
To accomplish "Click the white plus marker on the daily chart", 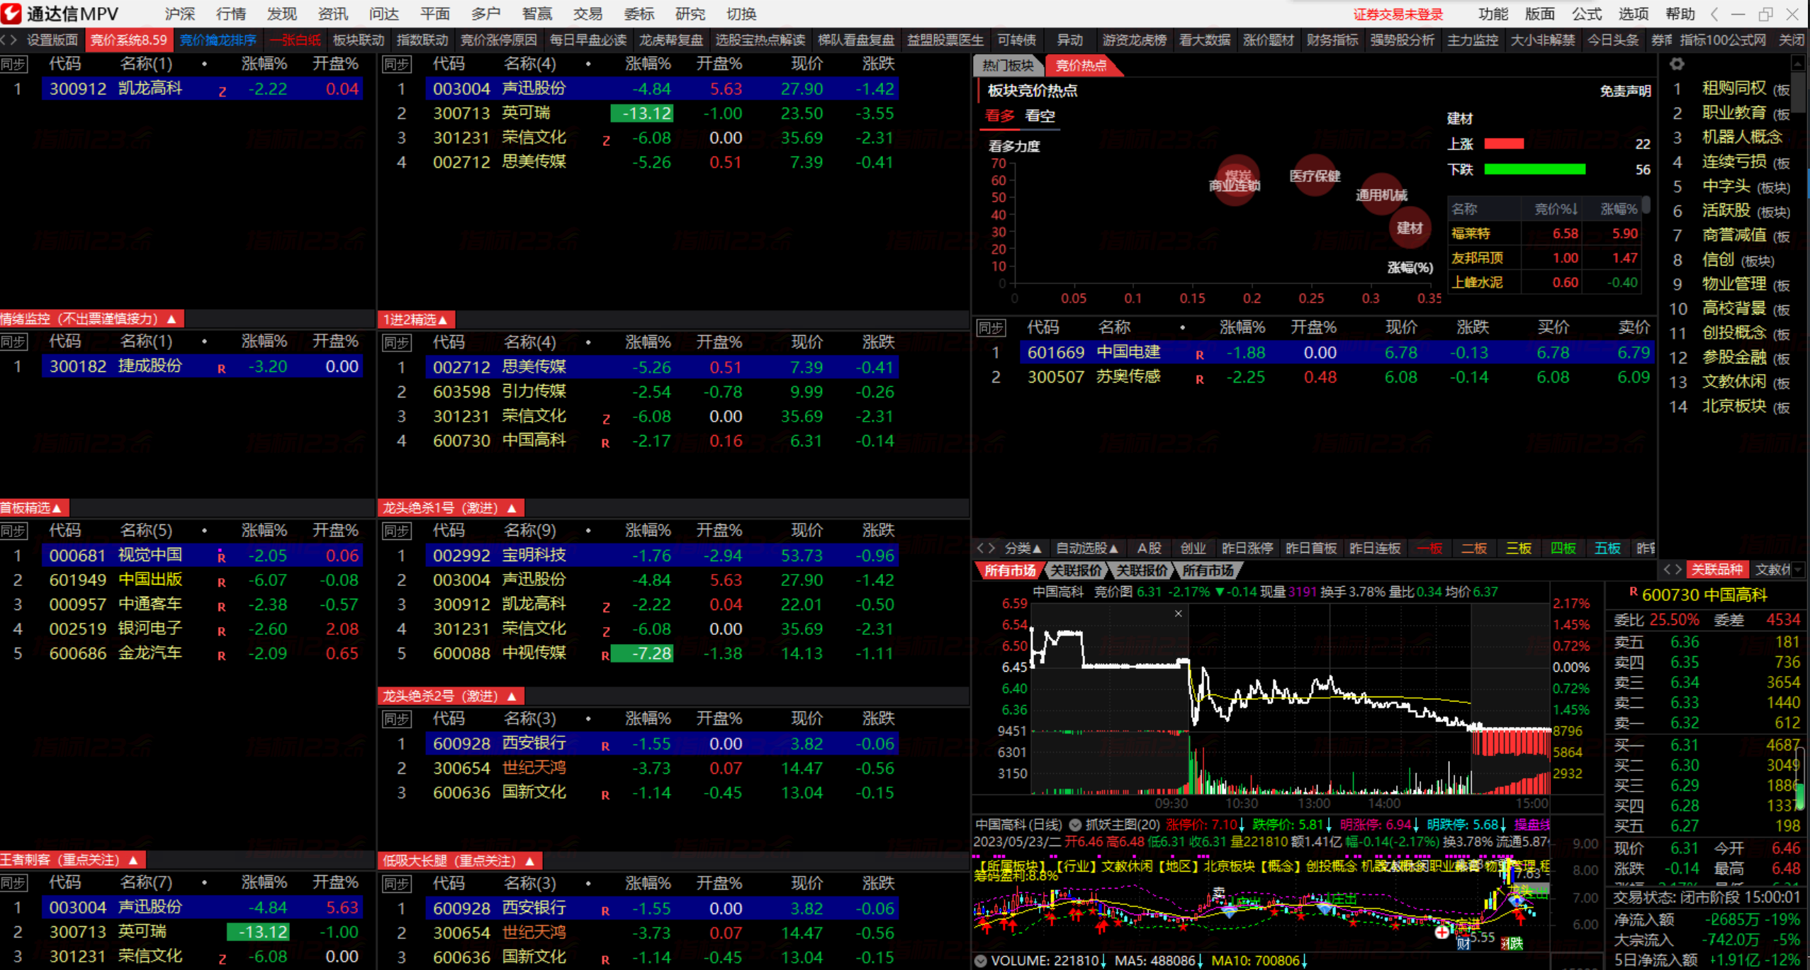I will click(1441, 932).
